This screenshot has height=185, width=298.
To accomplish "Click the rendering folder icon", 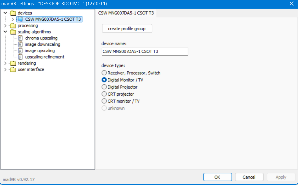I will pyautogui.click(x=13, y=63).
